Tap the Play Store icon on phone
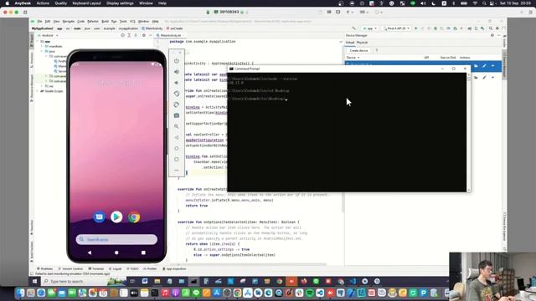Viewport: 536px width, 301px height. 116,217
